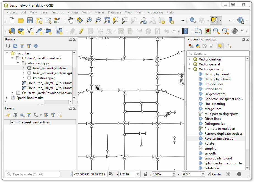Select the street_centerlines layer name
The width and height of the screenshot is (254, 182).
[36, 122]
